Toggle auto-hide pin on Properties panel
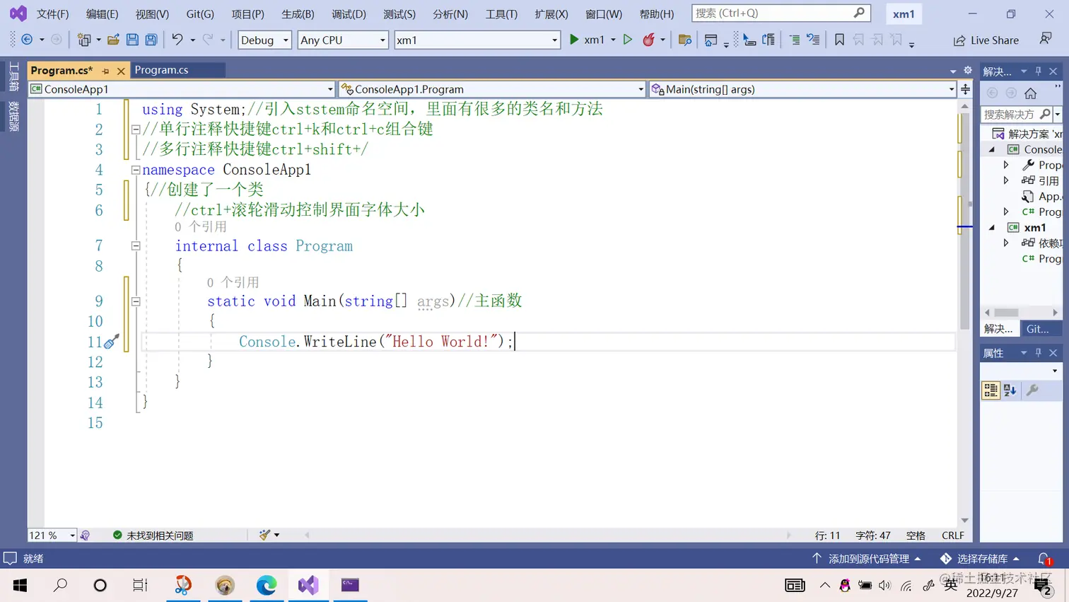This screenshot has height=602, width=1069. click(x=1039, y=352)
